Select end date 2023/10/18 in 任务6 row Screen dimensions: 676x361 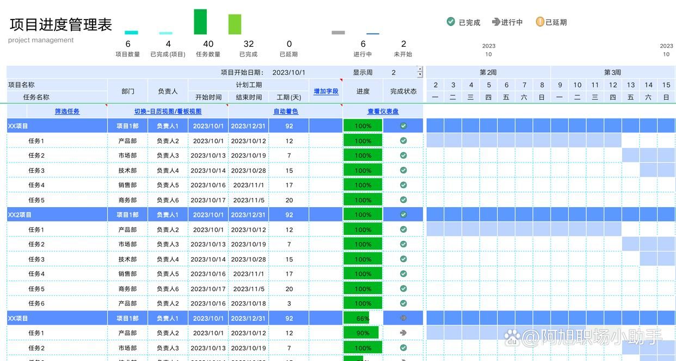[249, 303]
